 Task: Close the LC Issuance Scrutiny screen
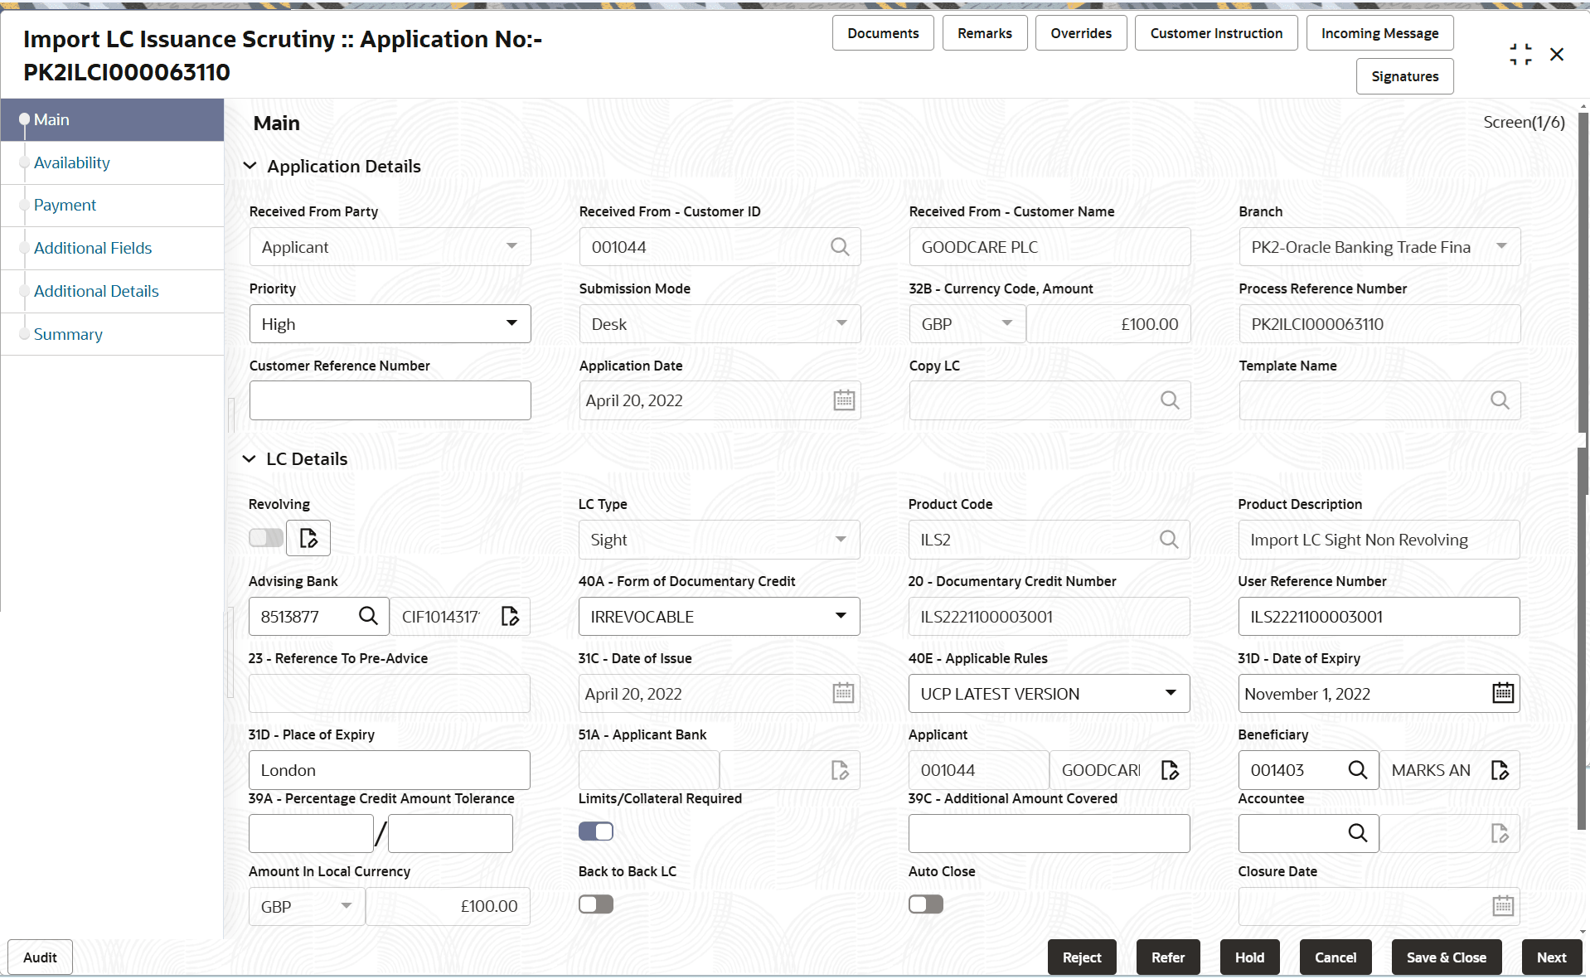(1556, 55)
